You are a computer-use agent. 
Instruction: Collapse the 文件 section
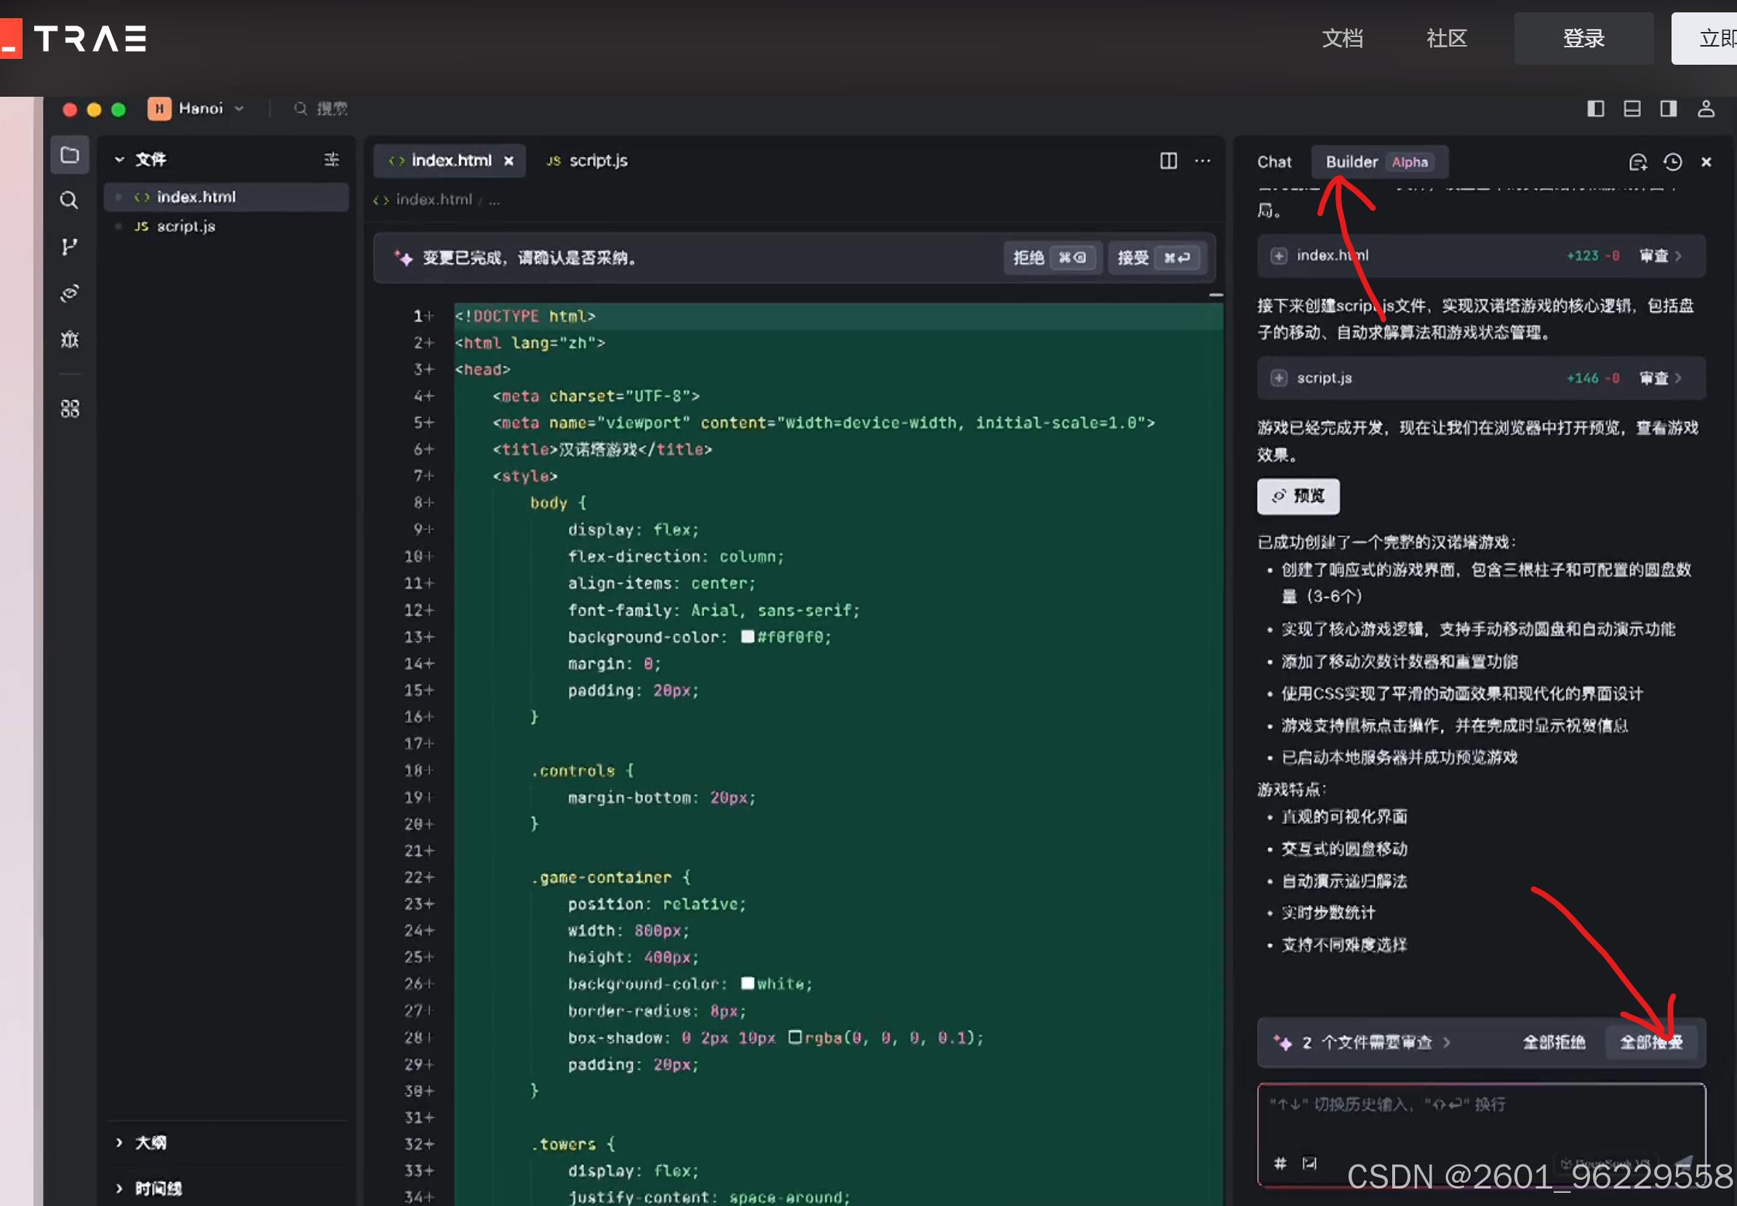pyautogui.click(x=119, y=159)
